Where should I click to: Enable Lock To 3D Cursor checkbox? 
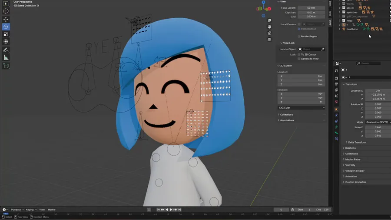pos(299,55)
